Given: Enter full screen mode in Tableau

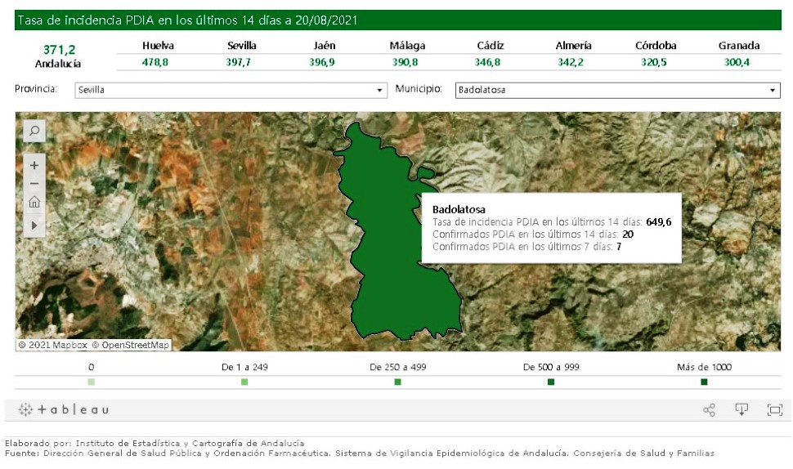Looking at the screenshot, I should pos(774,410).
